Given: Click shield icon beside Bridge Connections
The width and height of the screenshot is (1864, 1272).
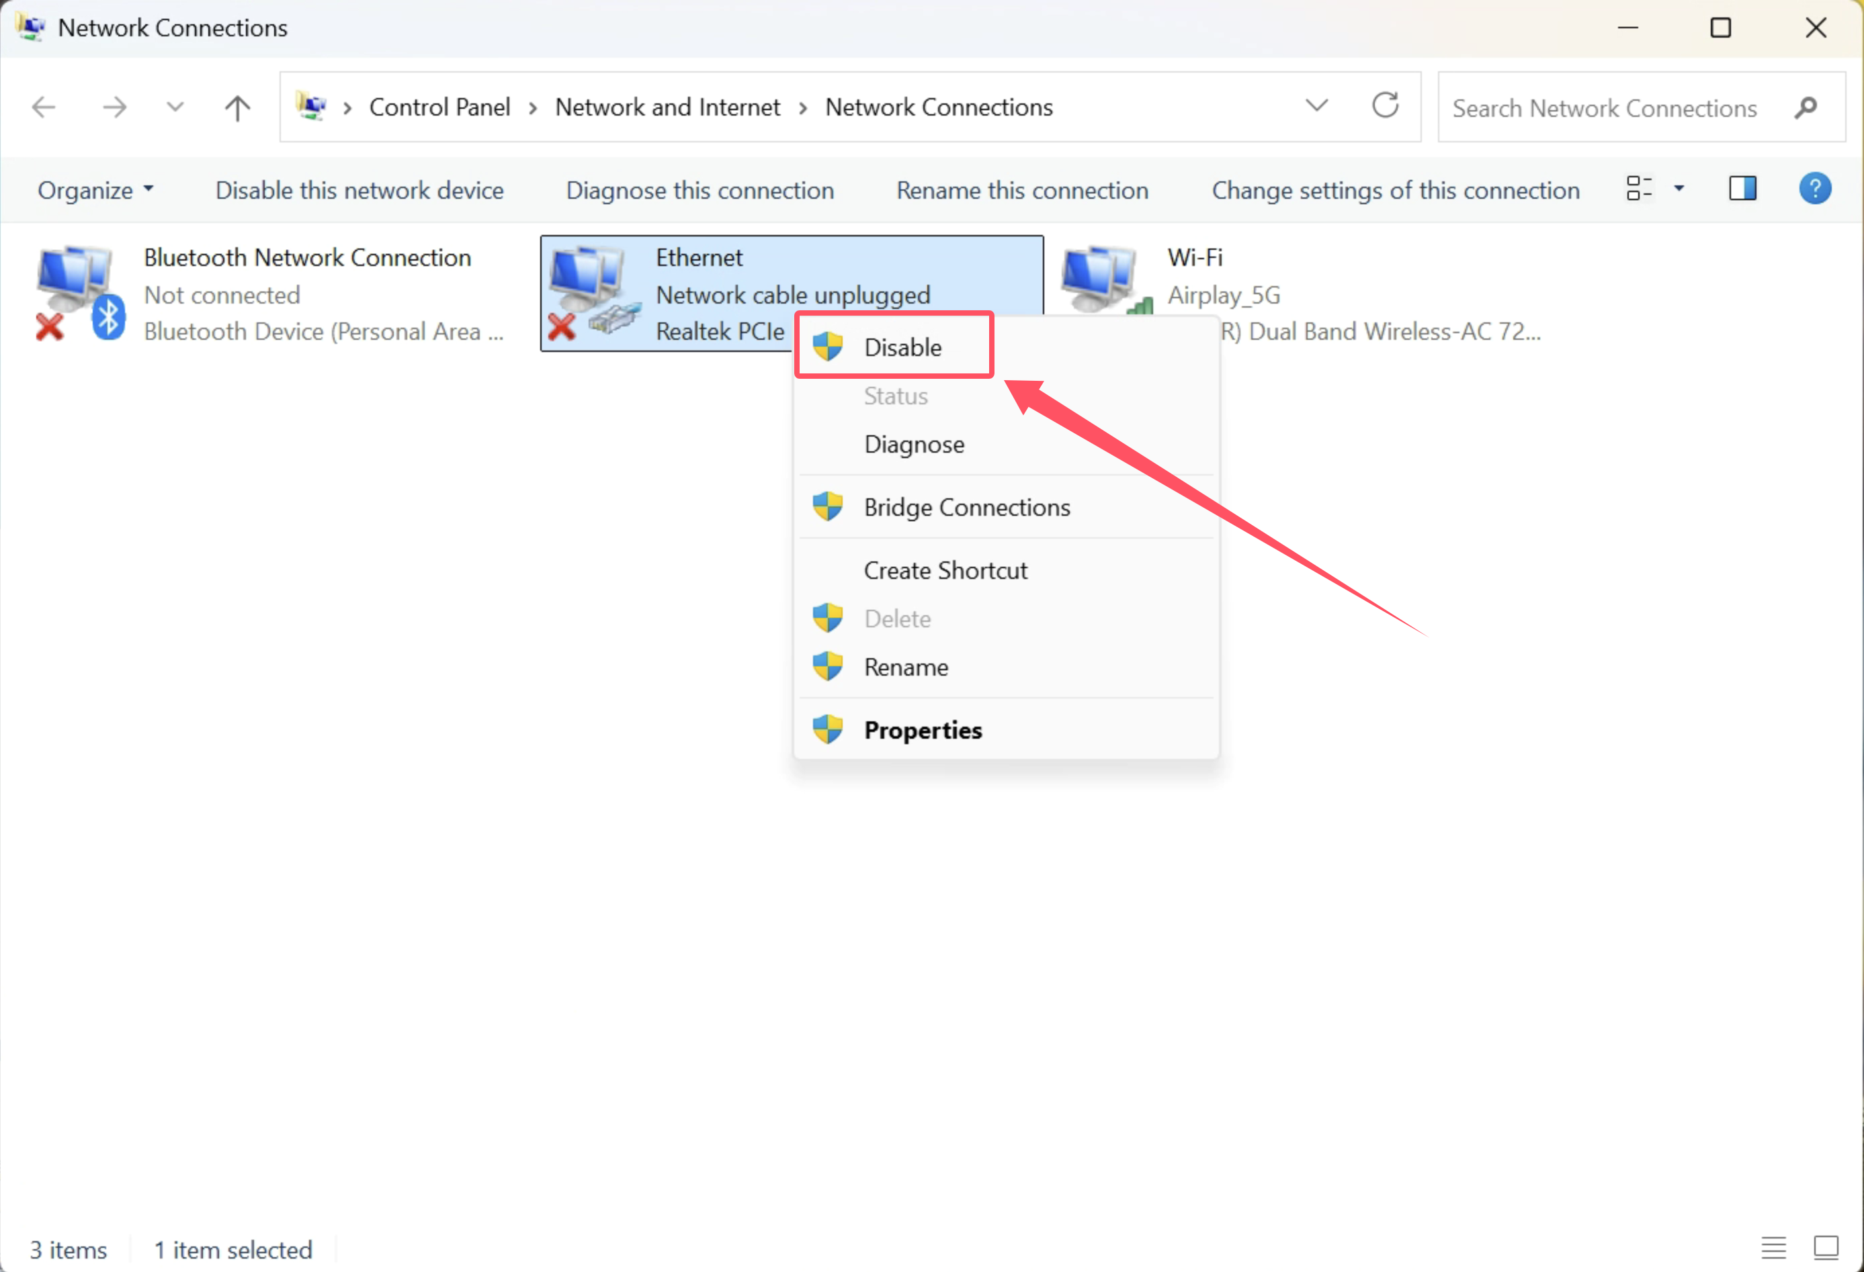Looking at the screenshot, I should pyautogui.click(x=827, y=506).
